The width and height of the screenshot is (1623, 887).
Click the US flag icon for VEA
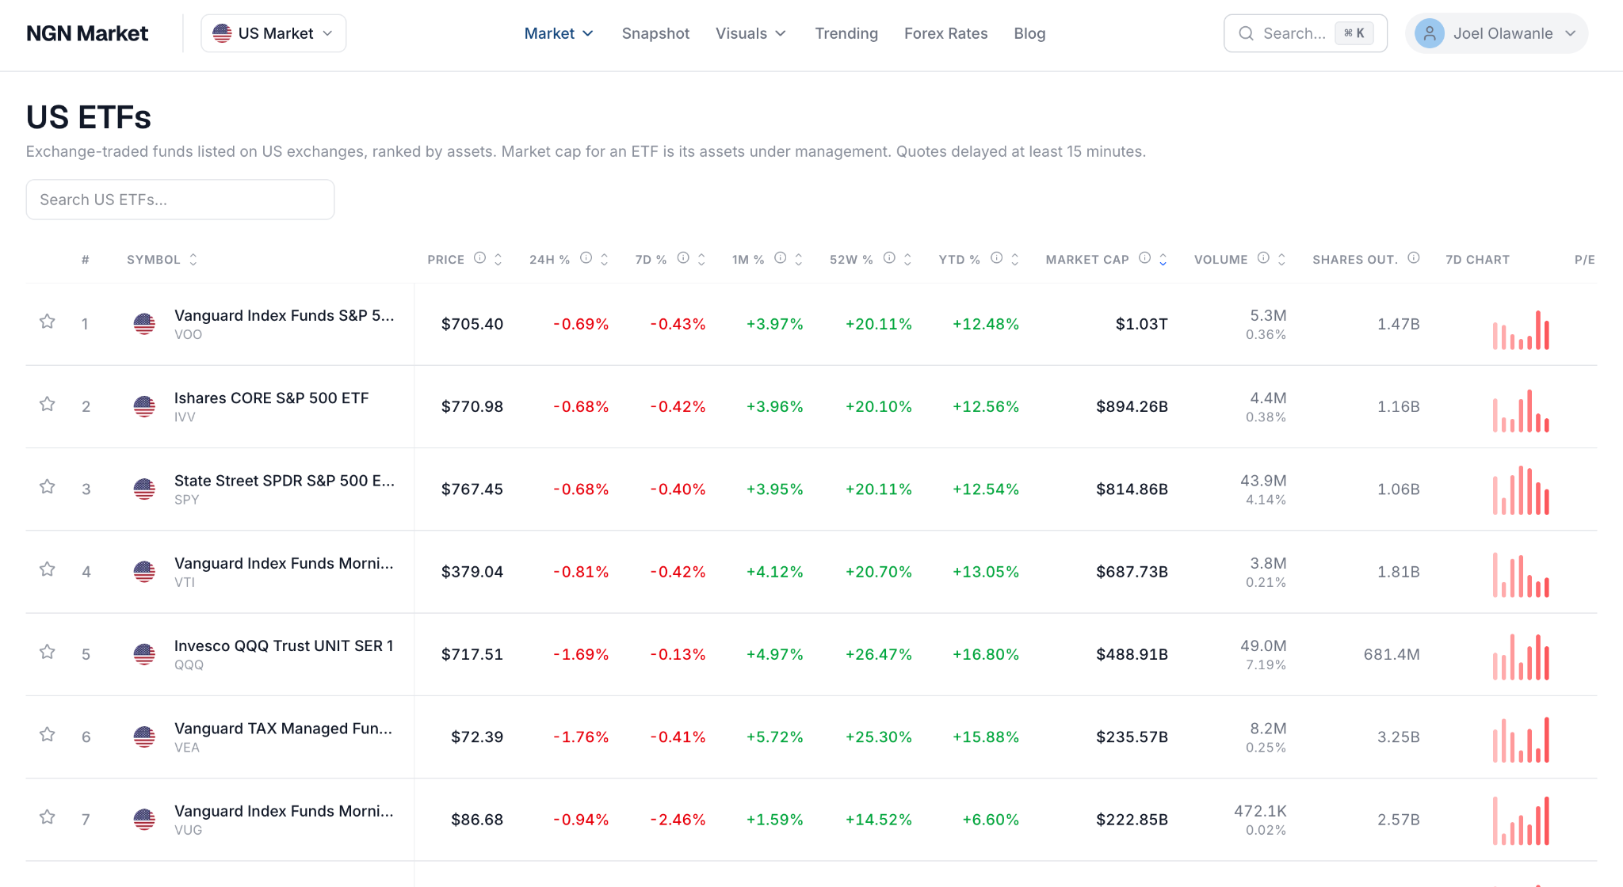tap(144, 737)
